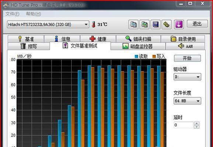Click the 50 value on the chart axis
This screenshot has width=213, height=147.
[x=13, y=97]
